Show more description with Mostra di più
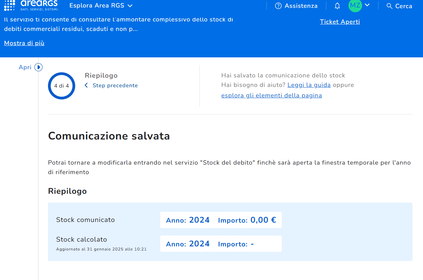The height and width of the screenshot is (280, 423). (24, 43)
